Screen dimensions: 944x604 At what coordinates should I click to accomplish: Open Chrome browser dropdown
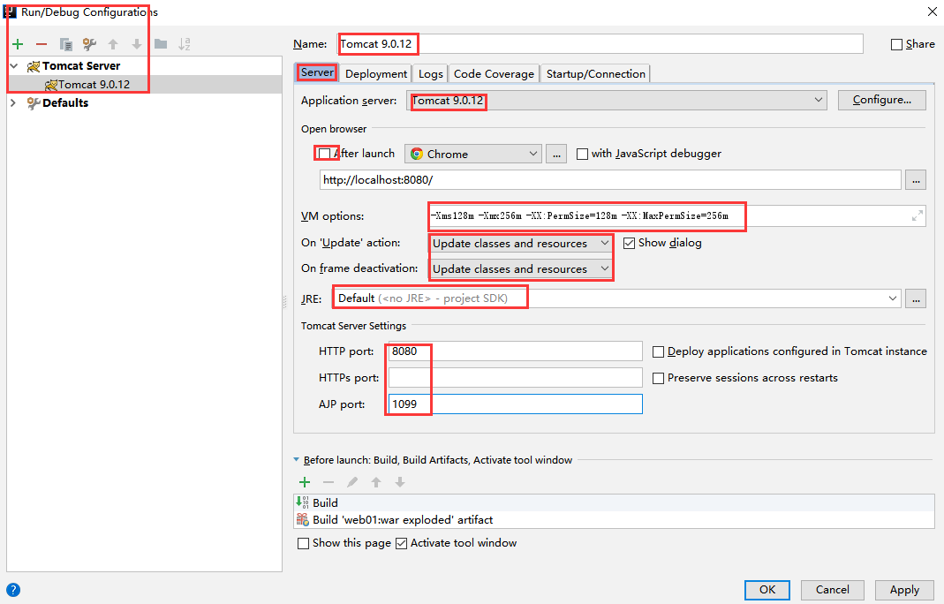(473, 155)
